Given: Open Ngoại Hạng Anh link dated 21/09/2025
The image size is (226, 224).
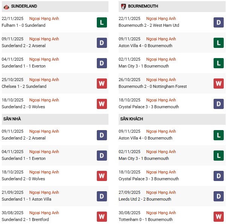Looking at the screenshot, I should click(44, 193).
